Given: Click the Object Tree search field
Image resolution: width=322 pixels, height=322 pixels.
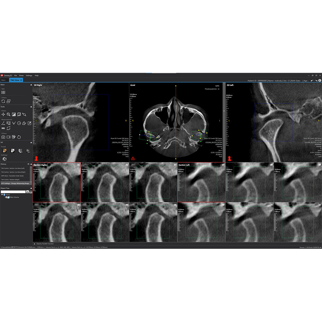Looking at the screenshot, I should [x=13, y=192].
